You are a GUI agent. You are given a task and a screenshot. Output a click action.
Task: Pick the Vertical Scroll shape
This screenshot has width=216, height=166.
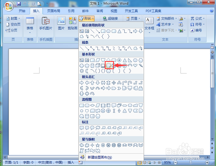[82, 151]
